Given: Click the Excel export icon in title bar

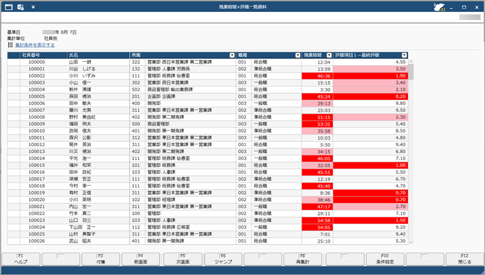Looking at the screenshot, I should click(x=21, y=7).
